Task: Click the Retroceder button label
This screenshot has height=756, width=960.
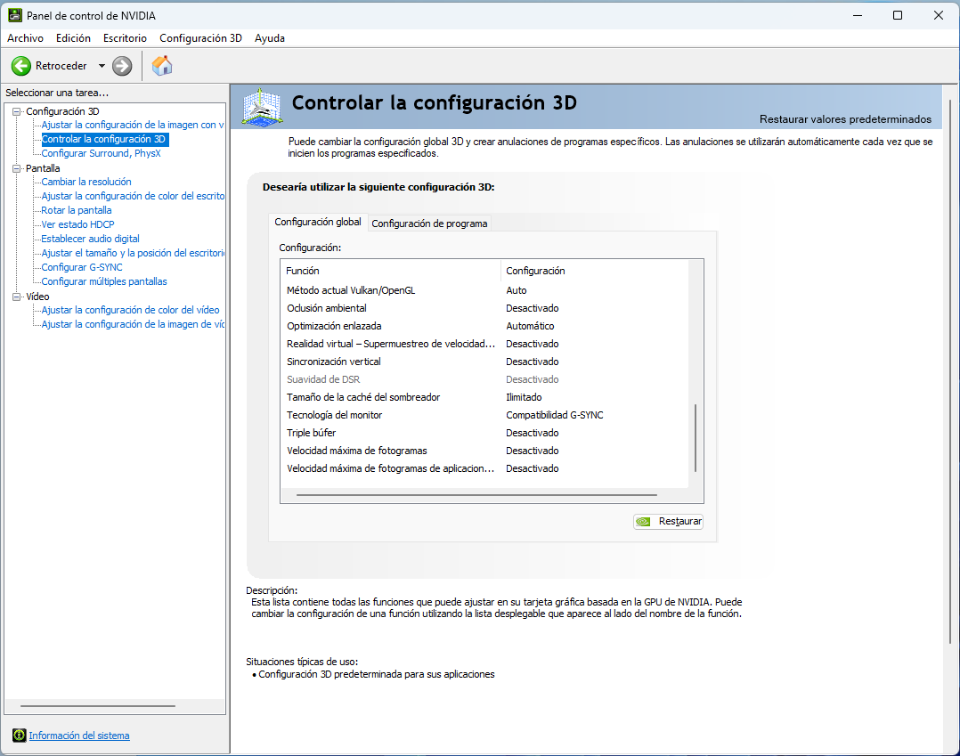Action: click(x=61, y=66)
